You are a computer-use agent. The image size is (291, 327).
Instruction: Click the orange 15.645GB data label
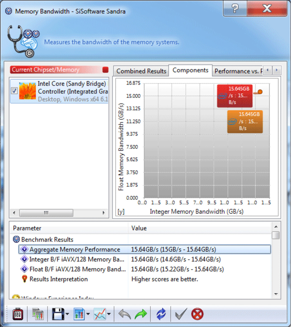(x=245, y=122)
